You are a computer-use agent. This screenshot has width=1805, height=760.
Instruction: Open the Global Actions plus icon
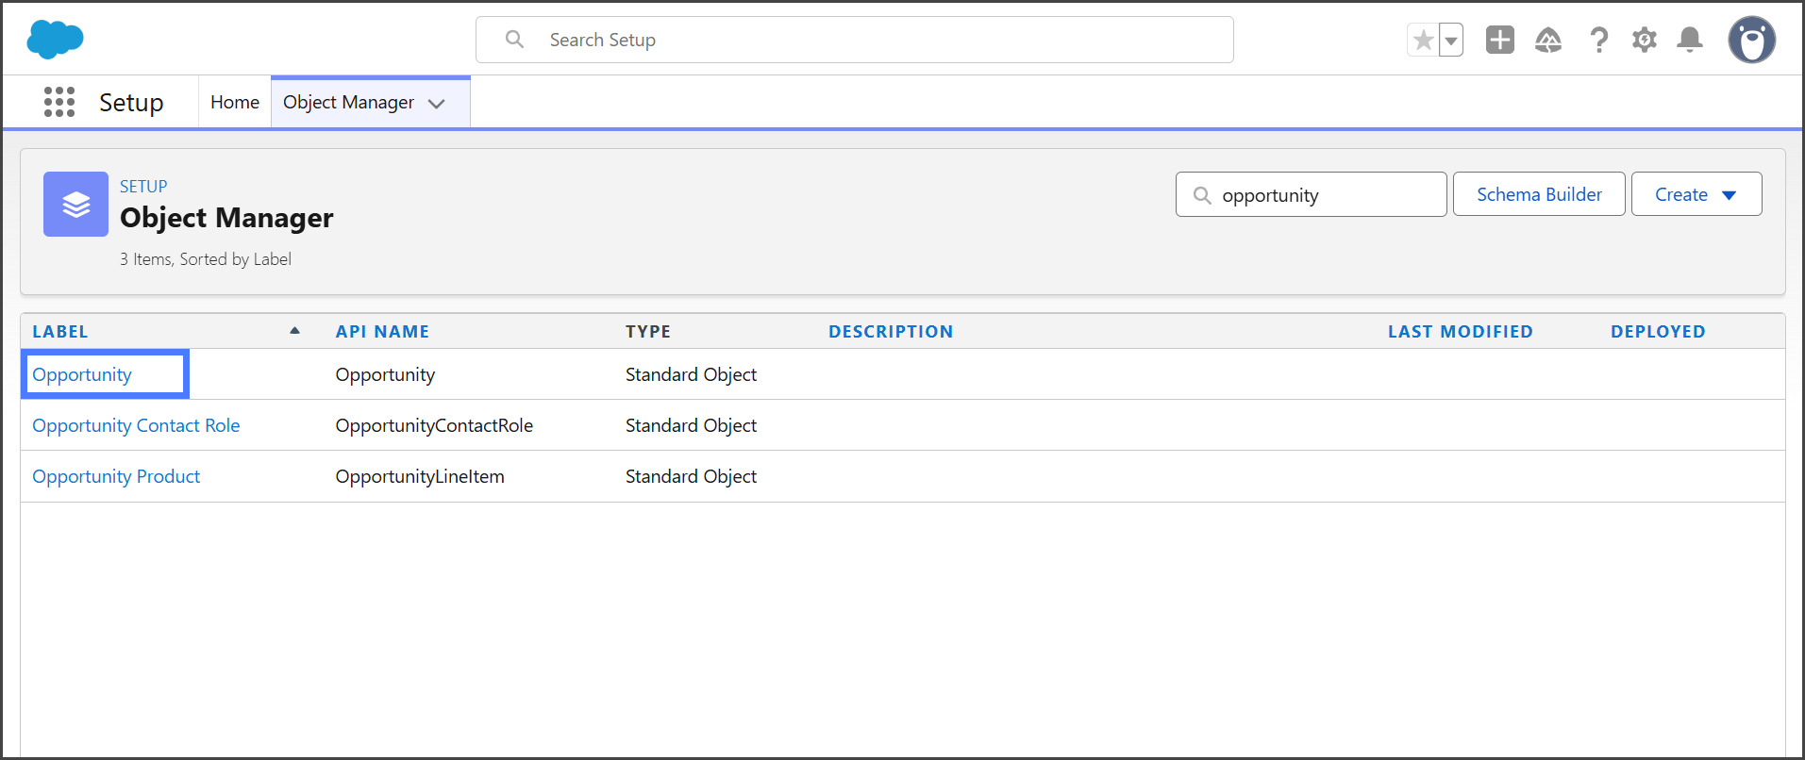coord(1499,40)
